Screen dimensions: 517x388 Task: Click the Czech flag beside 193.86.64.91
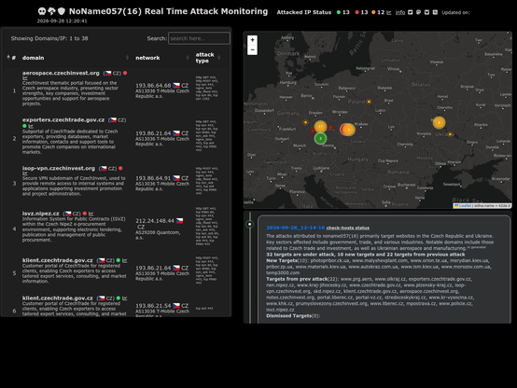176,178
